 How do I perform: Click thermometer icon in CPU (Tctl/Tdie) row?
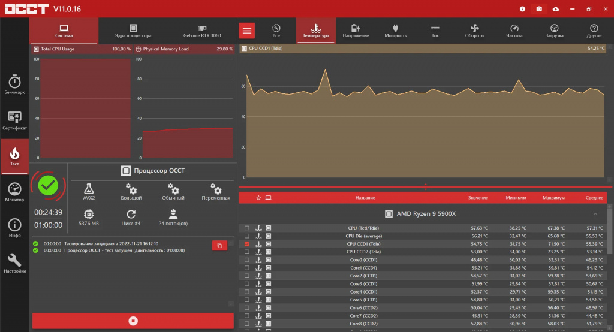click(258, 228)
